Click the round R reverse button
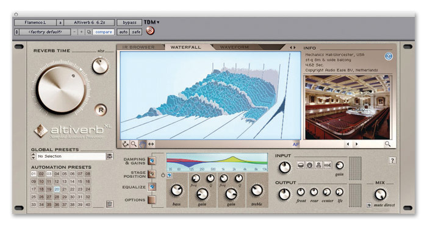 click(x=101, y=110)
